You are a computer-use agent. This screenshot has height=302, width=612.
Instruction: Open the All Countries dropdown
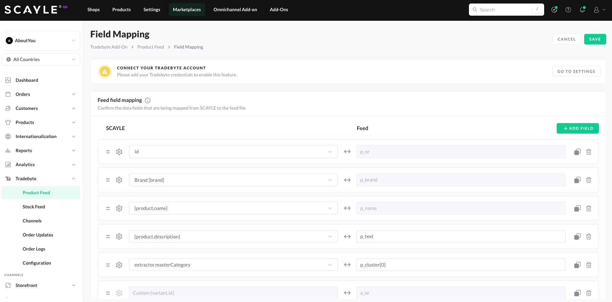coord(41,59)
